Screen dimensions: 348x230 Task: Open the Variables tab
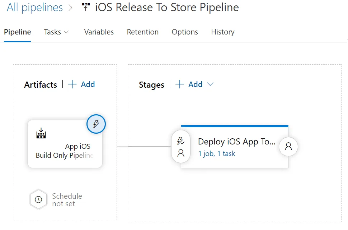99,32
